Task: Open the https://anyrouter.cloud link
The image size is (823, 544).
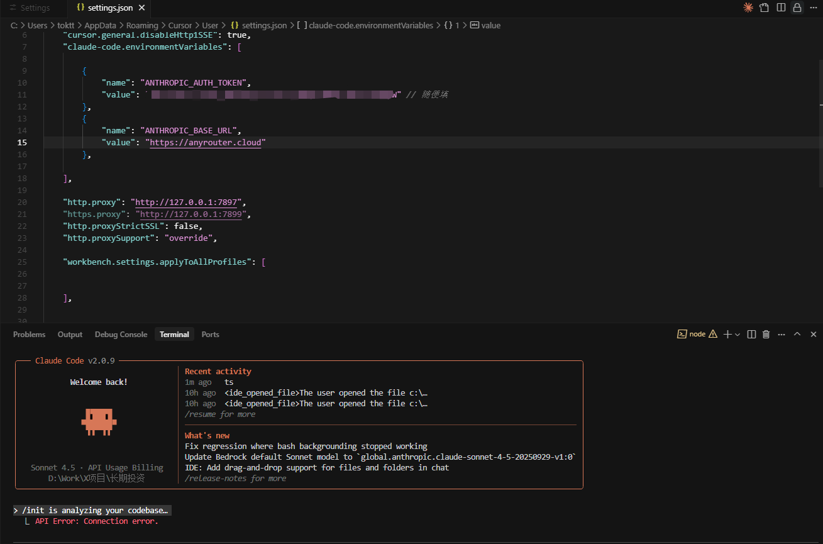Action: pyautogui.click(x=206, y=143)
